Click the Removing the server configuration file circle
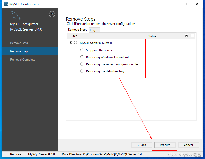Viewport: 205px width, 159px height. (82, 64)
